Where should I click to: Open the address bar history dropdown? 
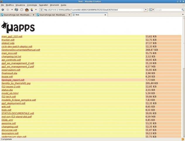[x=146, y=10]
